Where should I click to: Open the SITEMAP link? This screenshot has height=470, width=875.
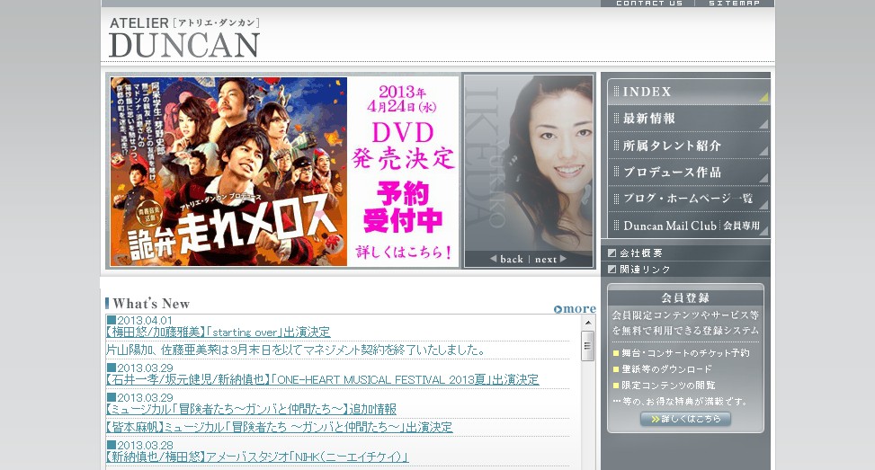(734, 4)
